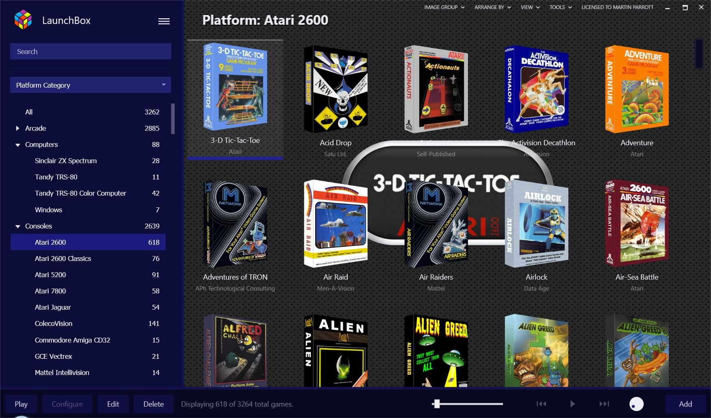Select the All platforms entry
Screen dimensions: 711x418
[x=88, y=112]
